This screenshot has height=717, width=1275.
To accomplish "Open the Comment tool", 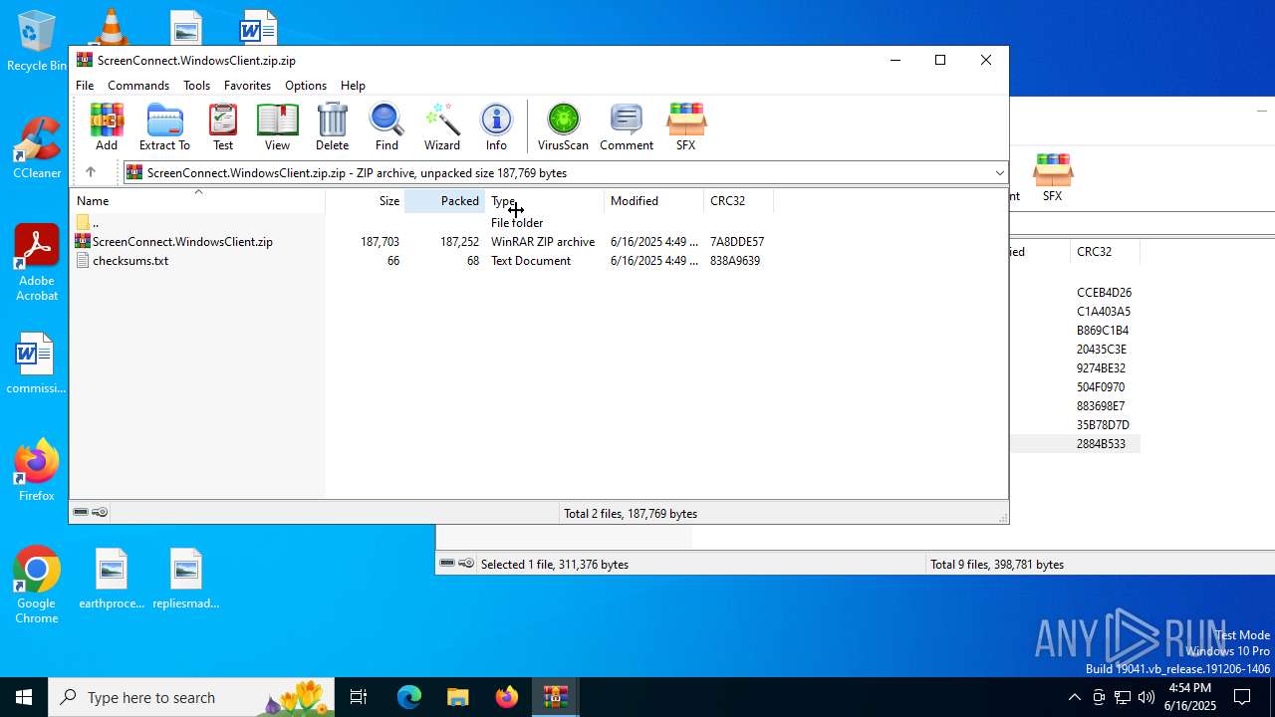I will pyautogui.click(x=627, y=126).
